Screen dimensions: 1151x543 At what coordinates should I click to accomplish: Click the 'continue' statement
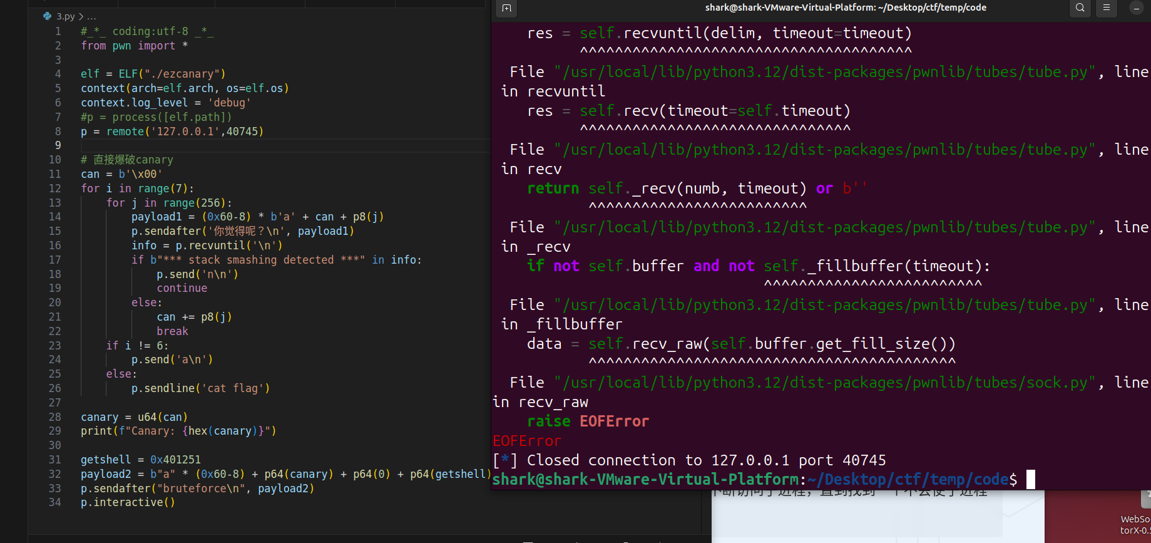[x=182, y=288]
